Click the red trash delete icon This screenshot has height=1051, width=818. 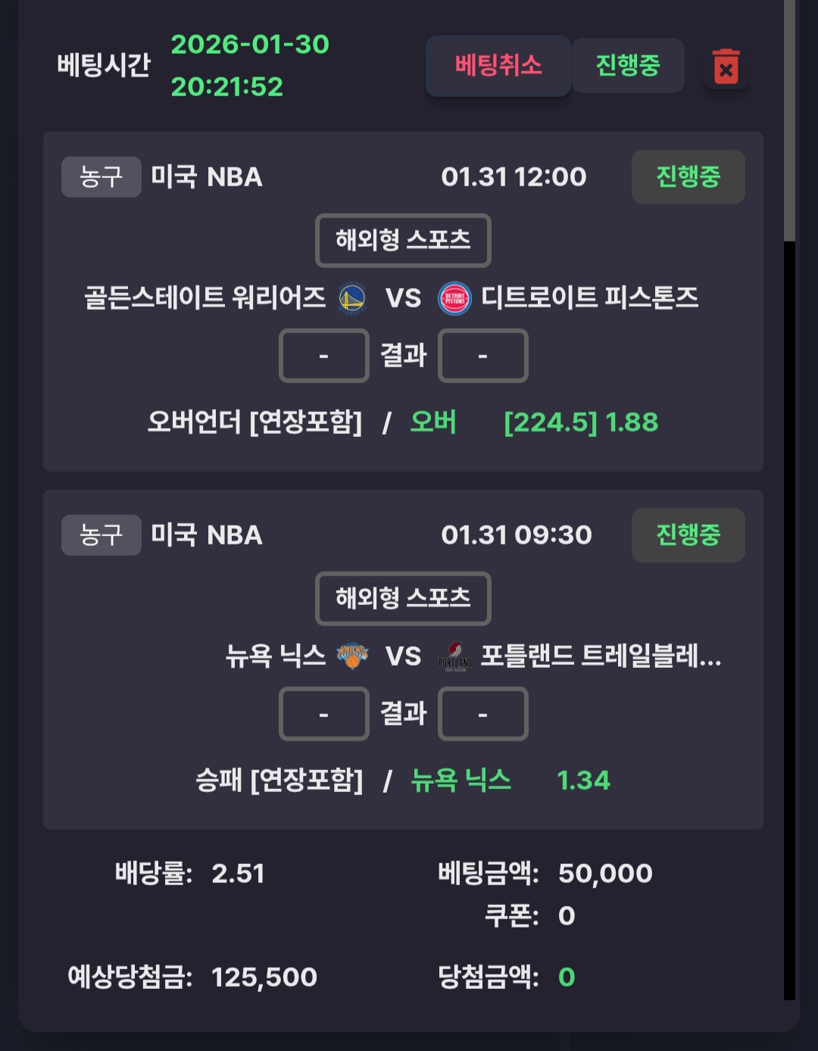click(x=726, y=67)
